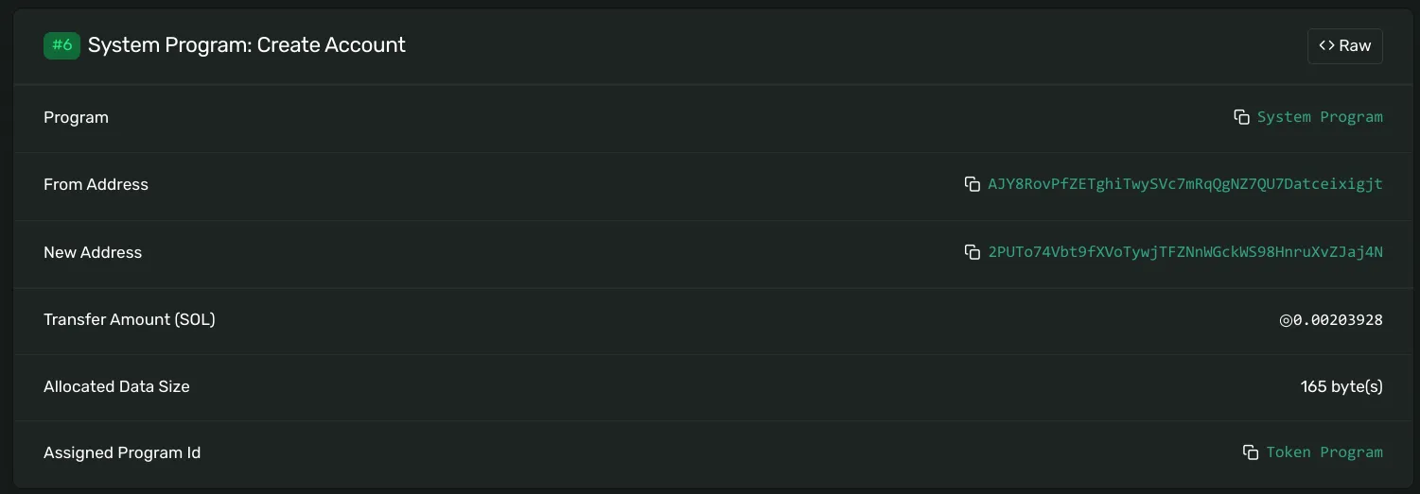Select the Program row label
This screenshot has height=494, width=1420.
[x=76, y=117]
